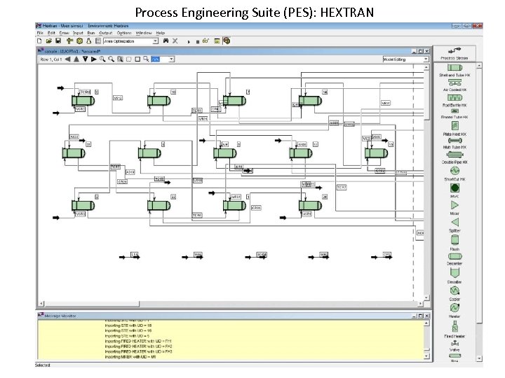Click the Stop square icon in toolbar
The height and width of the screenshot is (378, 505).
[x=197, y=42]
